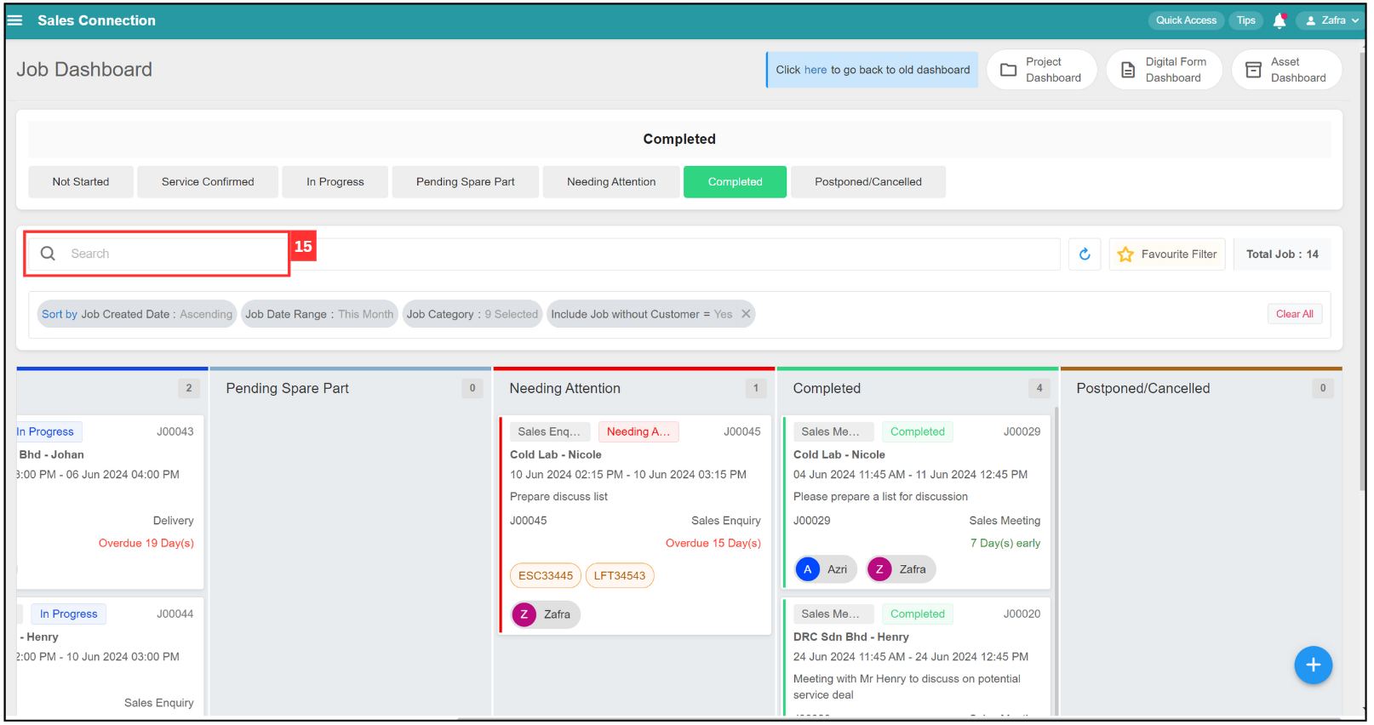This screenshot has height=725, width=1374.
Task: Click the Sales Connection app title
Action: [x=96, y=20]
